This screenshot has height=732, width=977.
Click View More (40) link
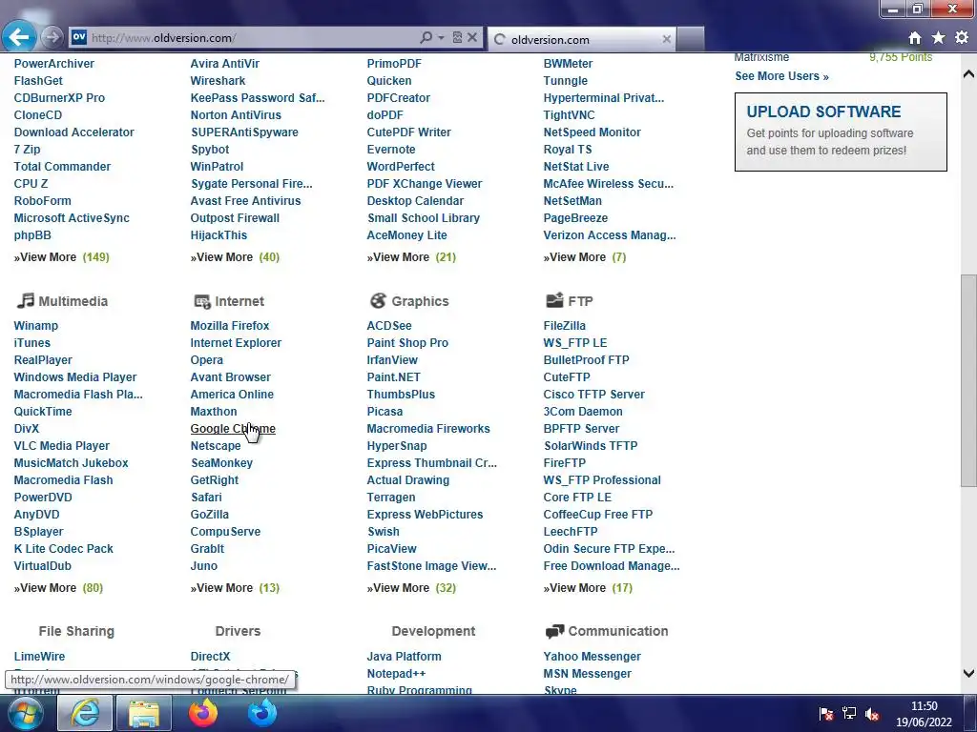point(235,257)
